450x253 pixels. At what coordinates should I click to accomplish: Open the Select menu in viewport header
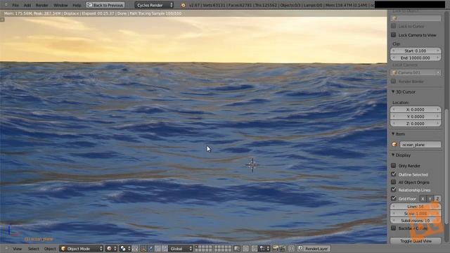click(33, 249)
